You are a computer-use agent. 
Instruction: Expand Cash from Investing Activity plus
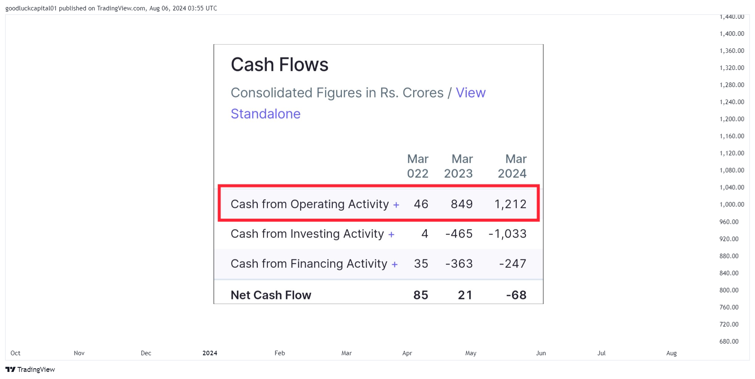[391, 234]
